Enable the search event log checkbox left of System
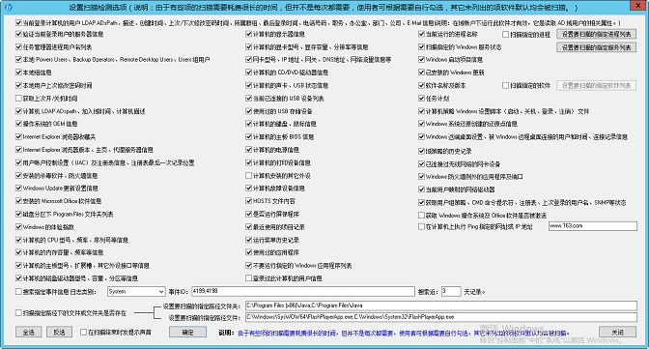 [x=18, y=292]
